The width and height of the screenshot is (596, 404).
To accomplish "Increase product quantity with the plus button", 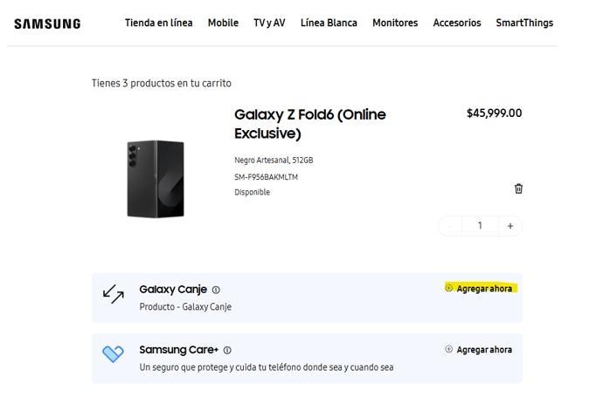I will point(510,226).
